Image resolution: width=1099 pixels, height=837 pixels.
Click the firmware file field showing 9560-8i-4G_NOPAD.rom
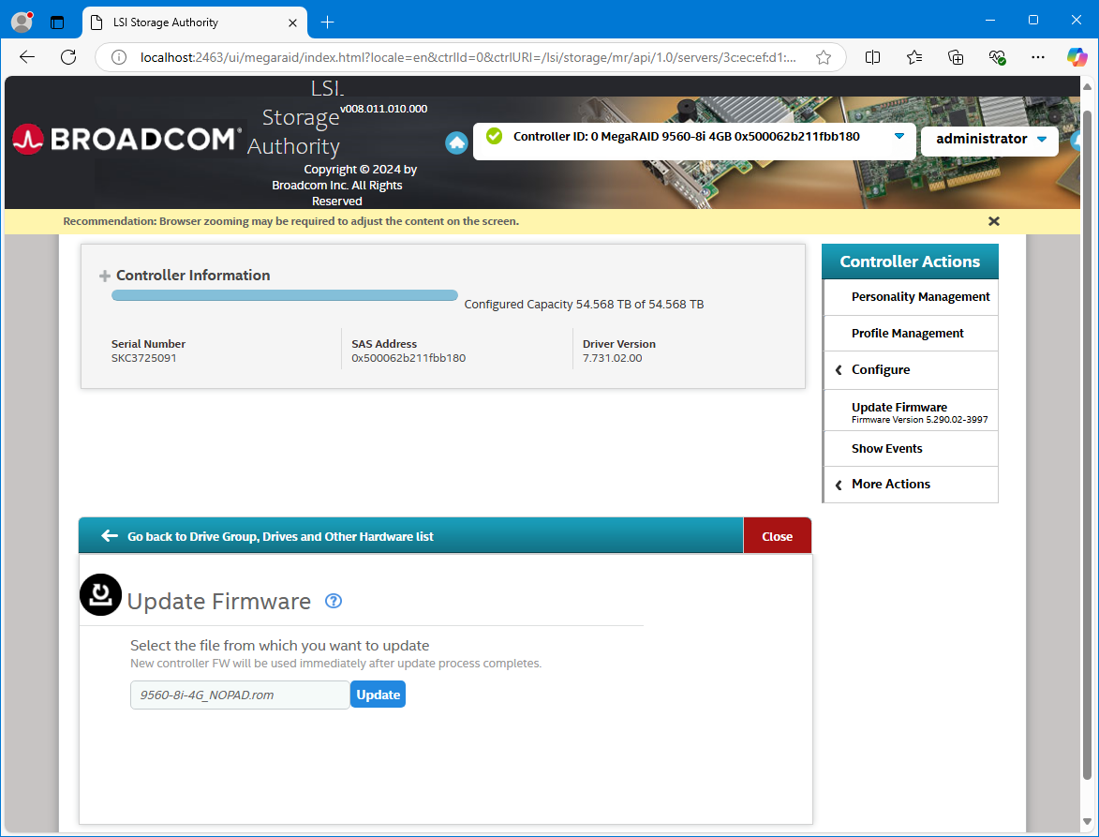(x=240, y=695)
